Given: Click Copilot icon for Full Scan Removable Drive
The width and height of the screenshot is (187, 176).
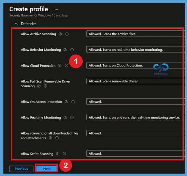Looking at the screenshot, I should tap(39, 86).
